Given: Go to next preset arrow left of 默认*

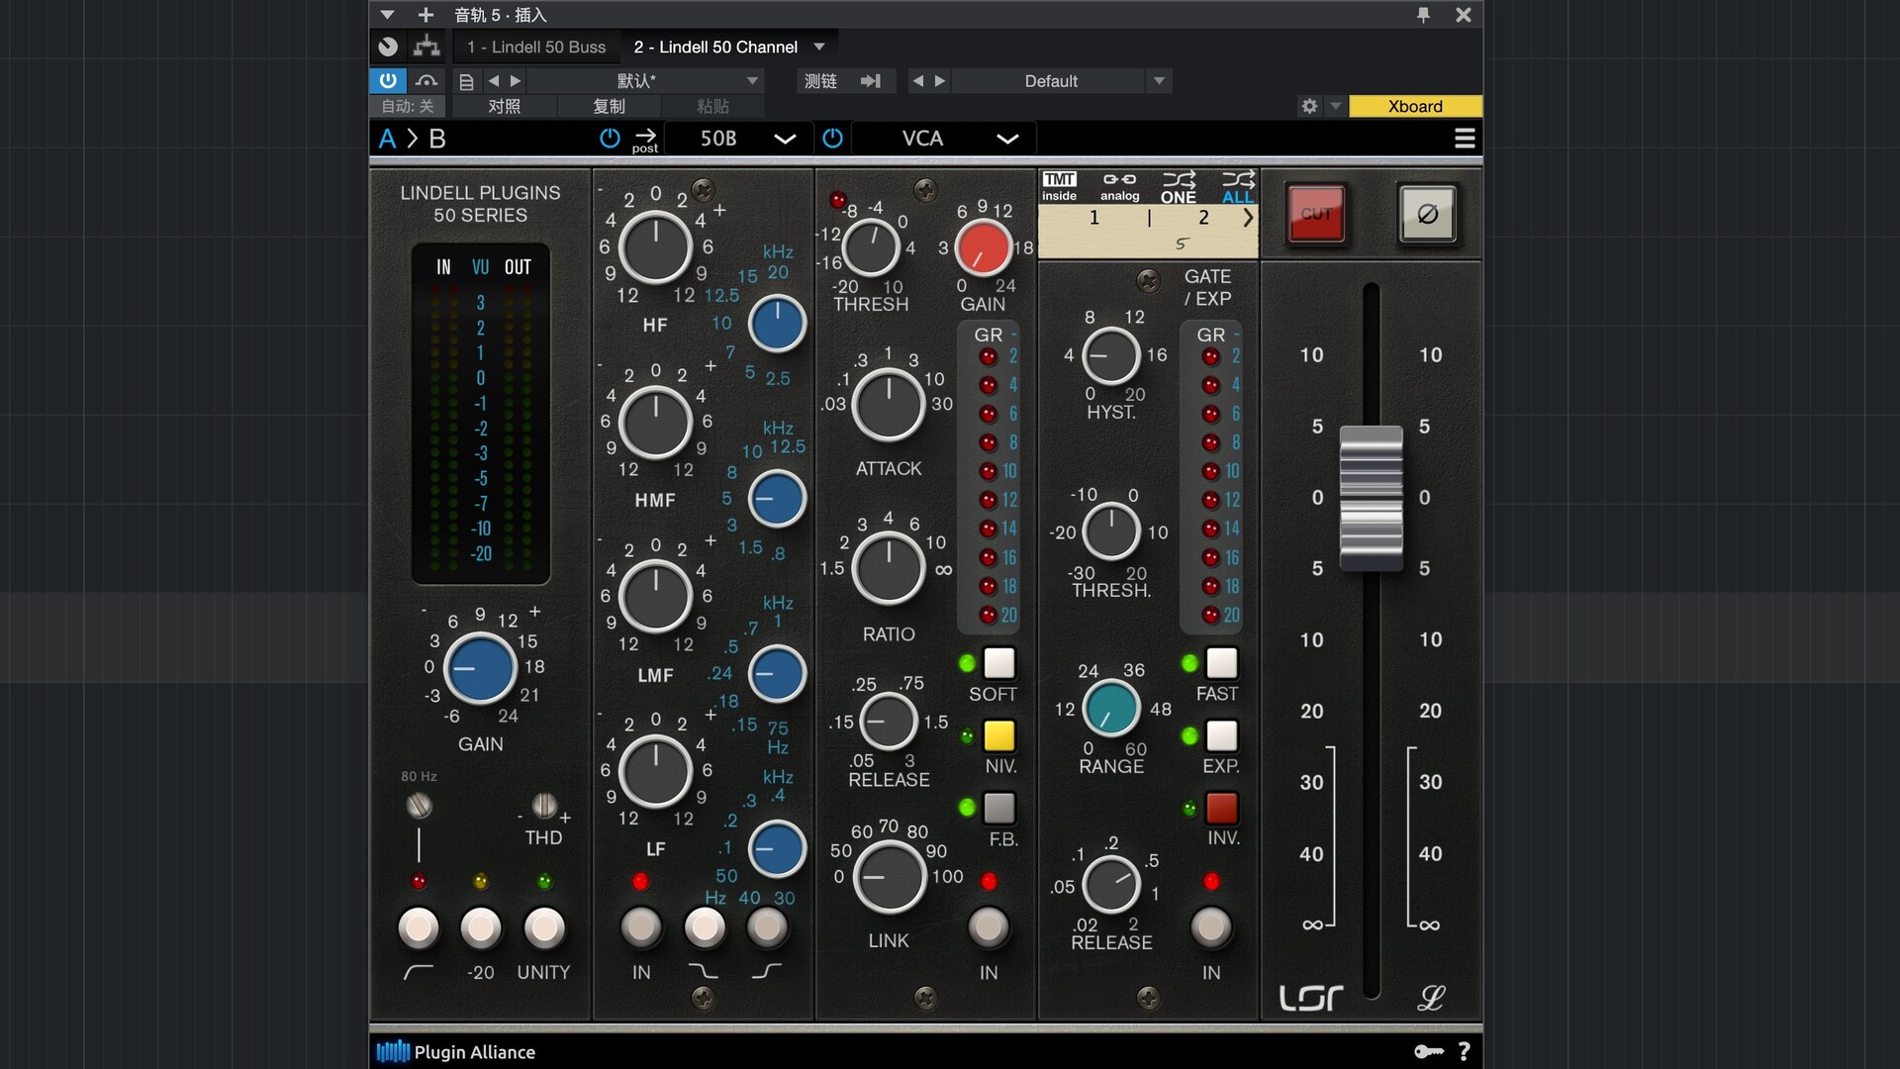Looking at the screenshot, I should tap(515, 81).
